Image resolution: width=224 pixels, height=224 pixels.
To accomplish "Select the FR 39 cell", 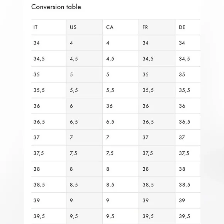I will pos(157,200).
